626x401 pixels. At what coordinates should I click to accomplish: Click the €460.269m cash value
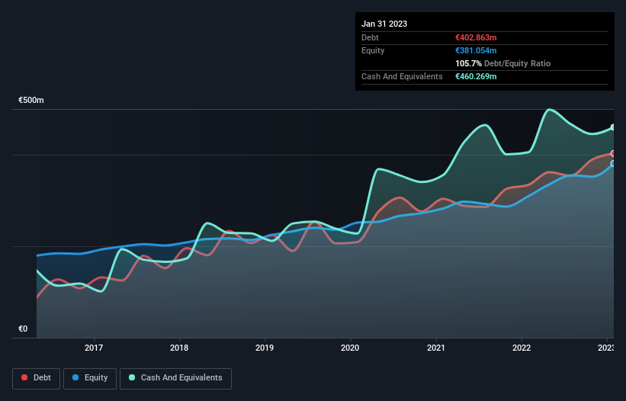coord(476,76)
